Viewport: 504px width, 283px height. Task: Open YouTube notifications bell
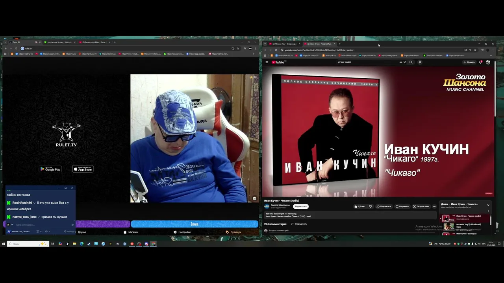point(481,62)
